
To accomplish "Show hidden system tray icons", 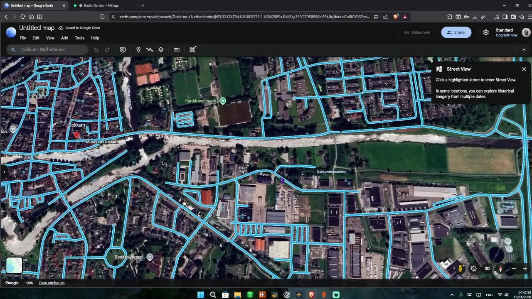I will pos(452,295).
